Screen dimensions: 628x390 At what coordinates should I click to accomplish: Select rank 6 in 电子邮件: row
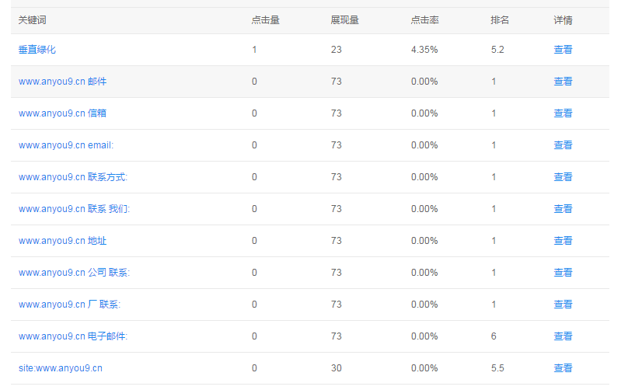[x=494, y=336]
